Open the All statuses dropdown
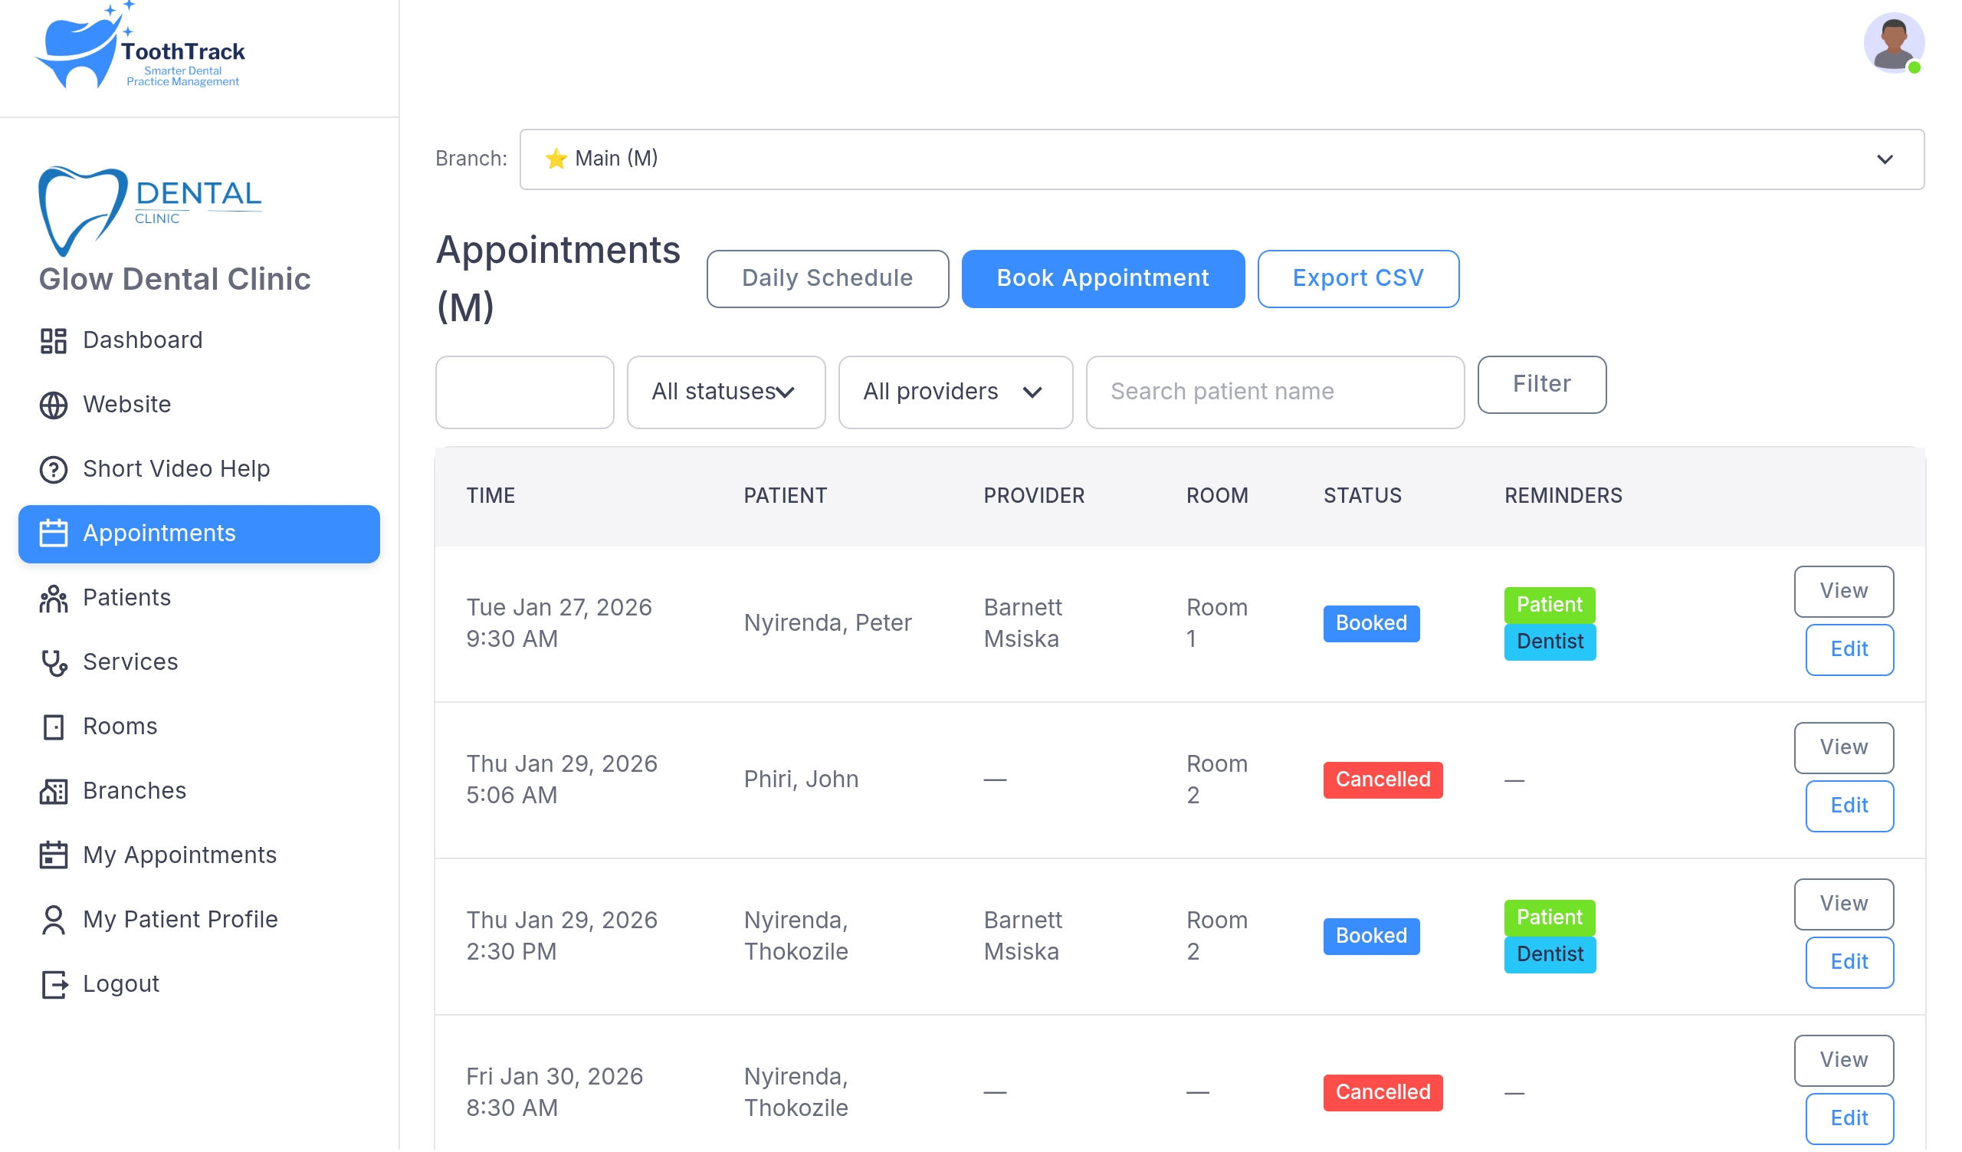This screenshot has width=1962, height=1152. (727, 392)
